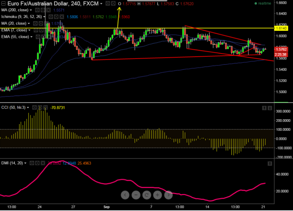Open main chart symbol settings gear
This screenshot has width=293, height=211.
[x=113, y=3]
